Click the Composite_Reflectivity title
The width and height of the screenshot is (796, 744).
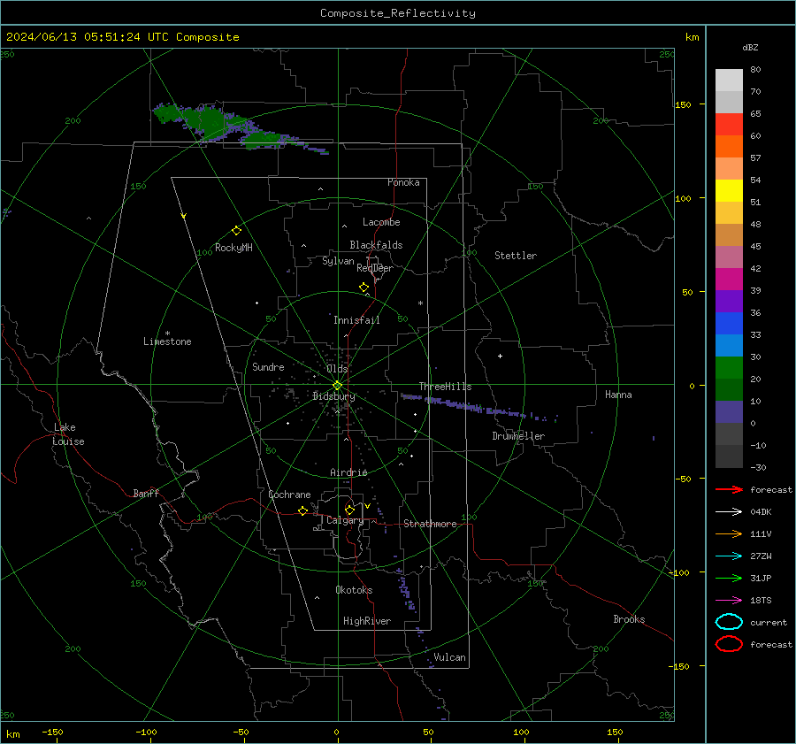[x=398, y=13]
